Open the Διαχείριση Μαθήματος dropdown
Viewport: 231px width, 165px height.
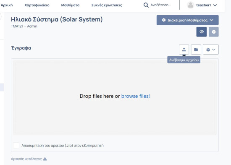tap(188, 20)
